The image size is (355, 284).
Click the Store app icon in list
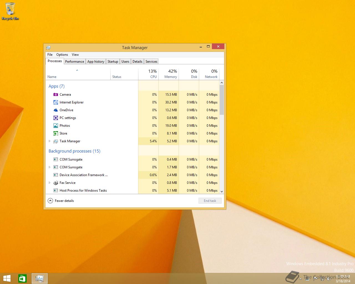point(56,133)
